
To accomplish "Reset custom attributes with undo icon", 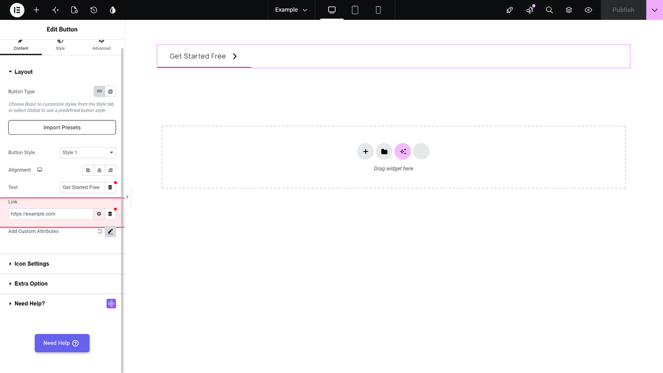I will [100, 232].
